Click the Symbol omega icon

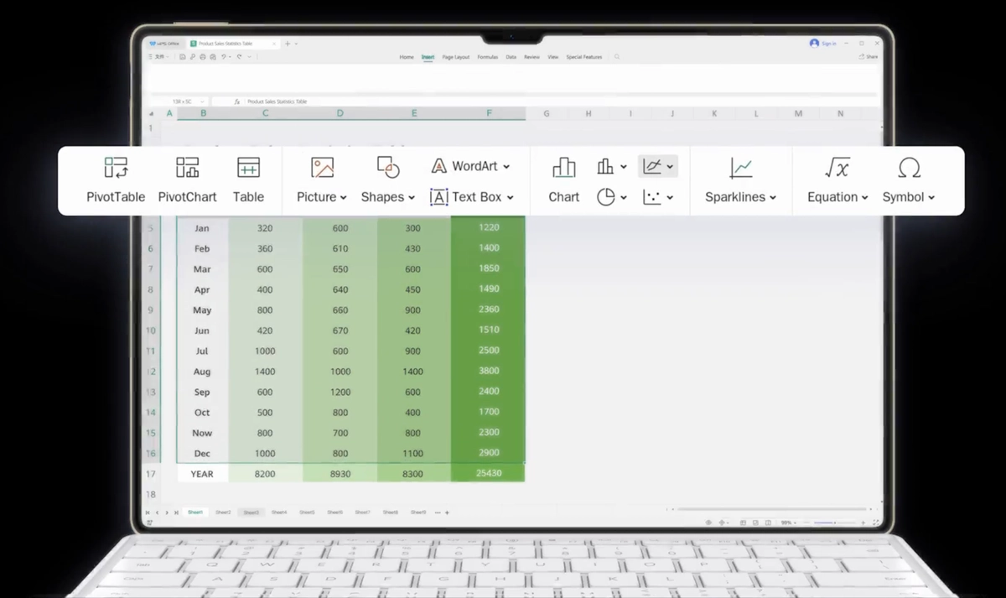click(909, 167)
